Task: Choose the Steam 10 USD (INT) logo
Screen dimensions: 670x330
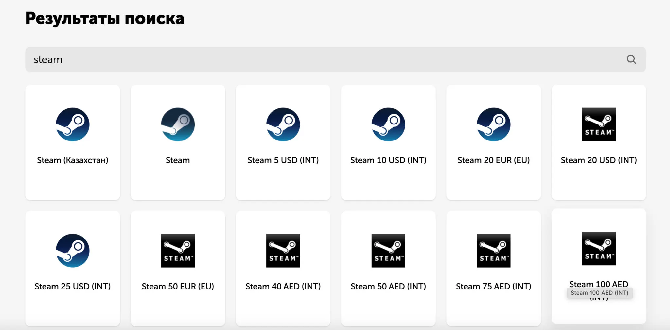Action: coord(388,124)
